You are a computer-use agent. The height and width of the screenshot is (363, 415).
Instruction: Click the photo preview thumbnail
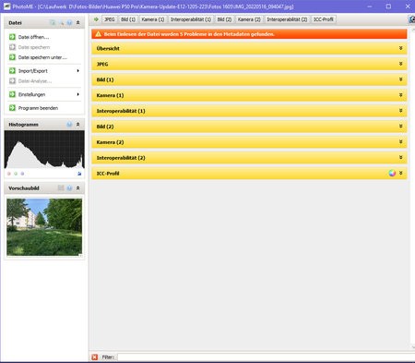point(44,227)
